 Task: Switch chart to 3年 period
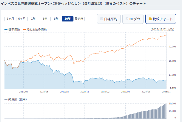point(45,19)
